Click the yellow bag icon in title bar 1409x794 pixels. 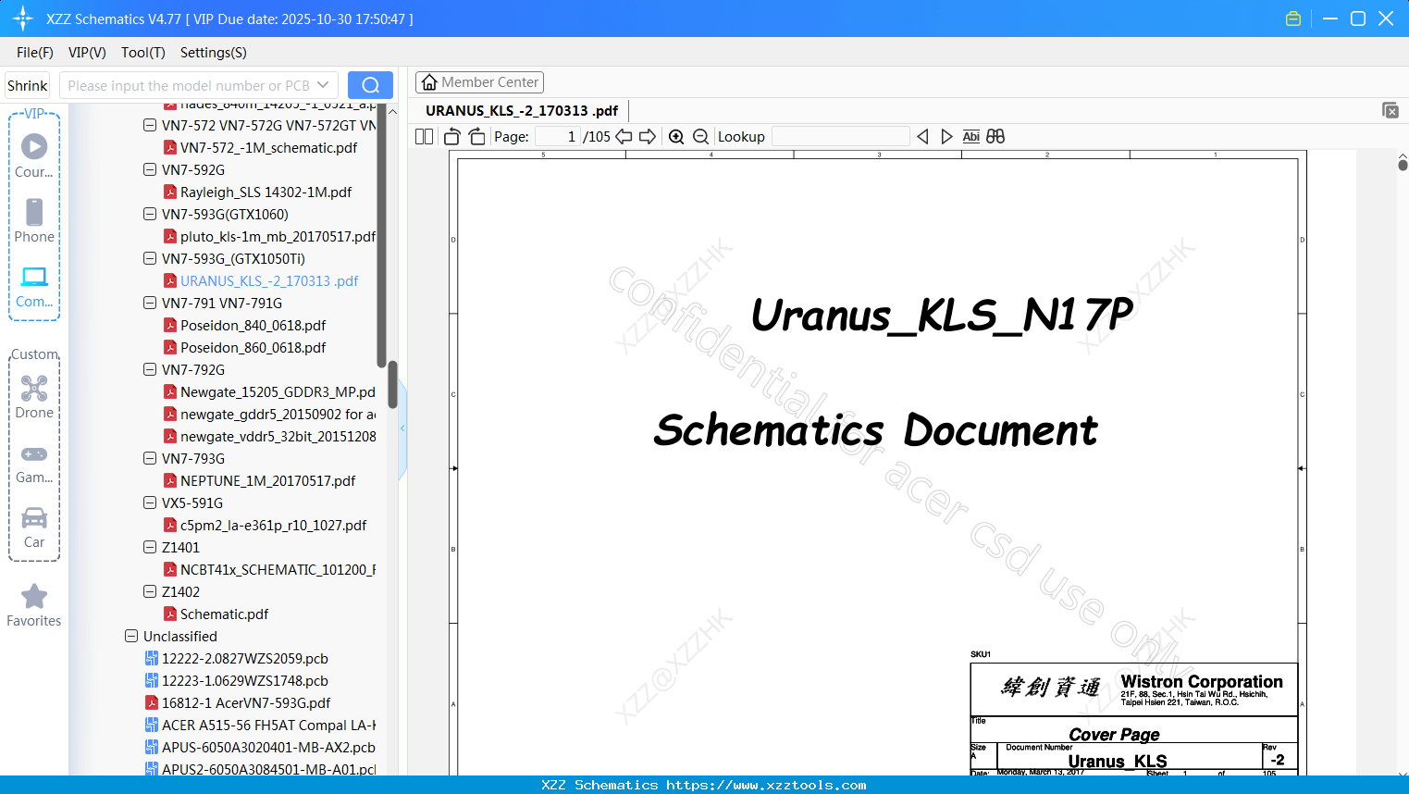1293,19
